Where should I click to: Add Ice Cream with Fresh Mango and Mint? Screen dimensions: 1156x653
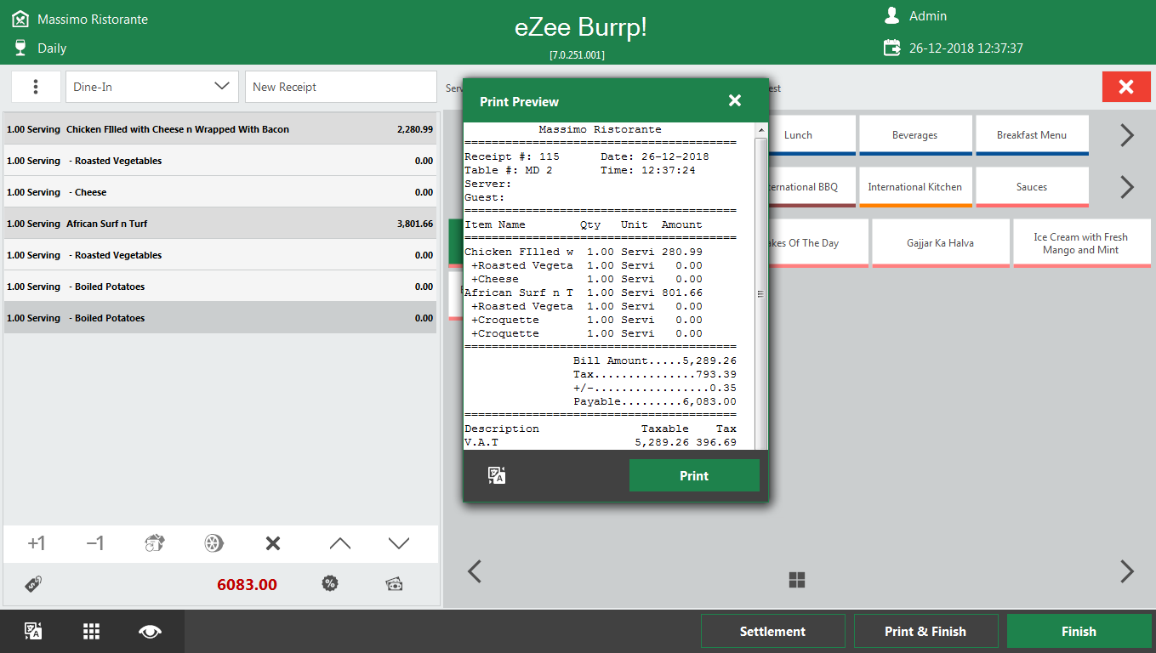1081,243
